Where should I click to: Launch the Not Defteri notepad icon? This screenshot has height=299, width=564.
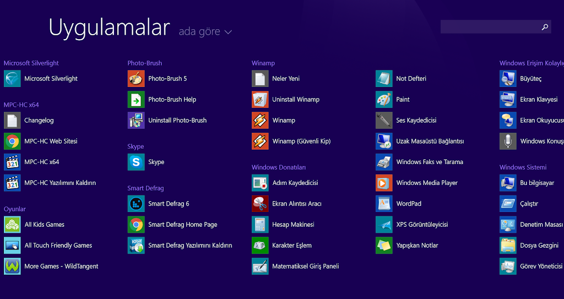point(384,78)
